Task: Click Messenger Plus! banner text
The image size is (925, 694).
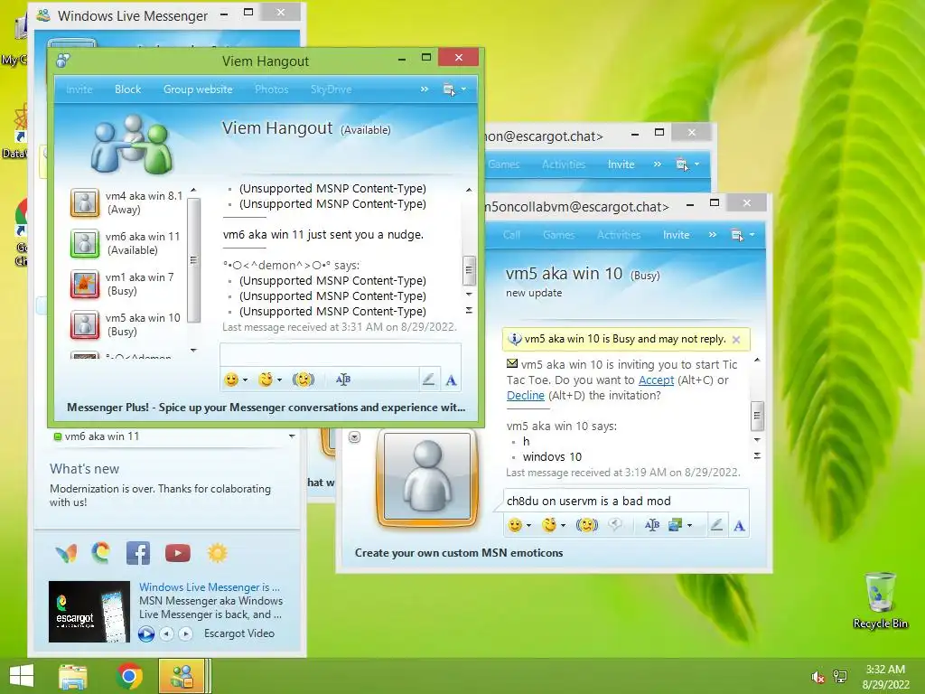Action: (266, 408)
